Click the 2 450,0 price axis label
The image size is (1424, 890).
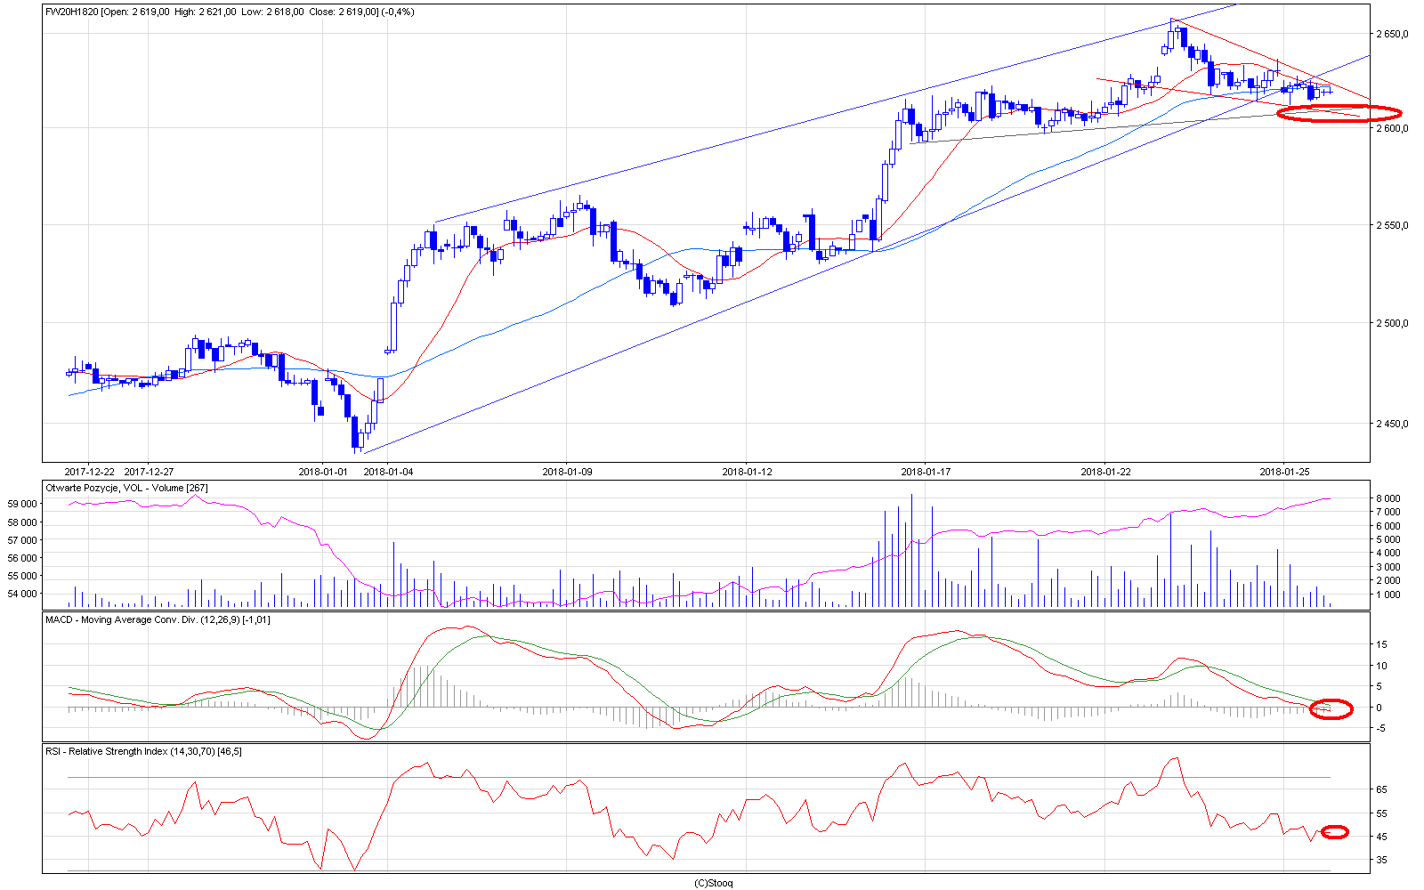point(1392,424)
